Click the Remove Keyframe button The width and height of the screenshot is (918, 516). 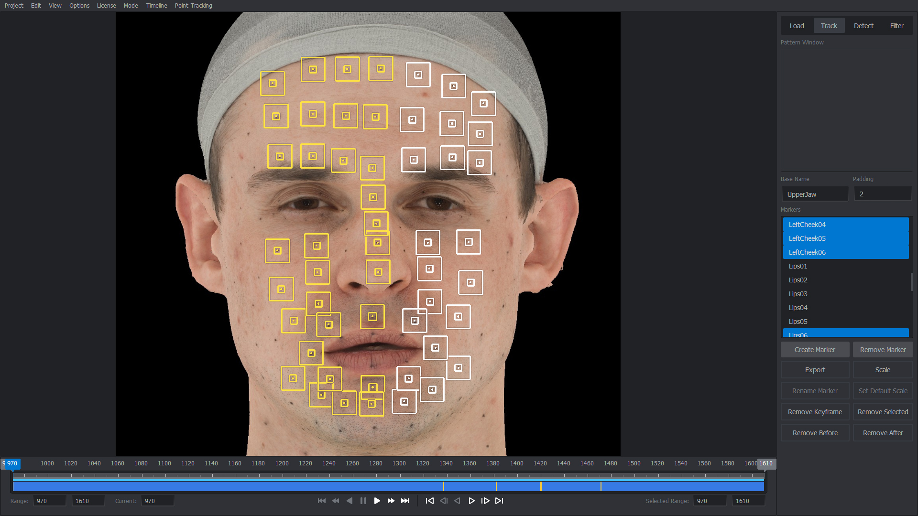(815, 412)
